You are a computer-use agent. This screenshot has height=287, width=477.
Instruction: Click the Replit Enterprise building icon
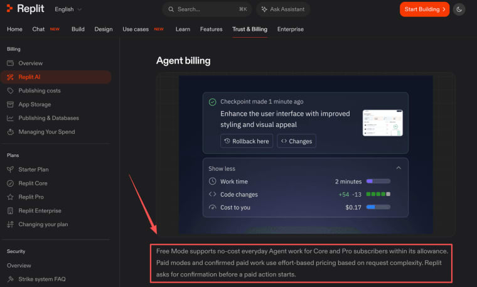point(10,210)
